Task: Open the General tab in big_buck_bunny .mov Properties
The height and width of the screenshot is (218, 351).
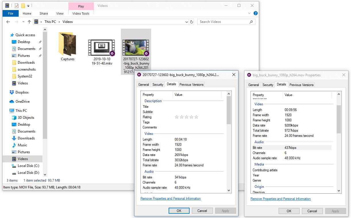Action: click(254, 85)
